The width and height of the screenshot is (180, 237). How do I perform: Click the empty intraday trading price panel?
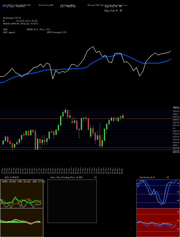(x=72, y=201)
